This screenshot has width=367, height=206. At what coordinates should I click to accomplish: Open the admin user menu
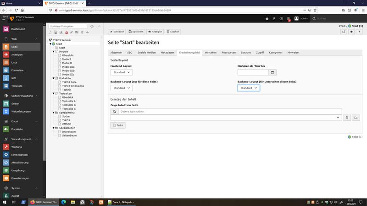[x=301, y=18]
